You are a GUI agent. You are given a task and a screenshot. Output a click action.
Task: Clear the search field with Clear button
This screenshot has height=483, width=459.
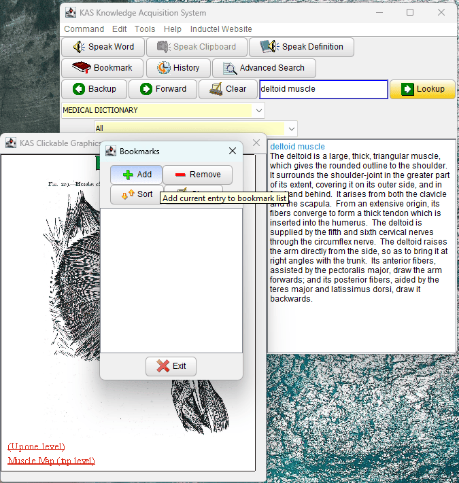(228, 89)
